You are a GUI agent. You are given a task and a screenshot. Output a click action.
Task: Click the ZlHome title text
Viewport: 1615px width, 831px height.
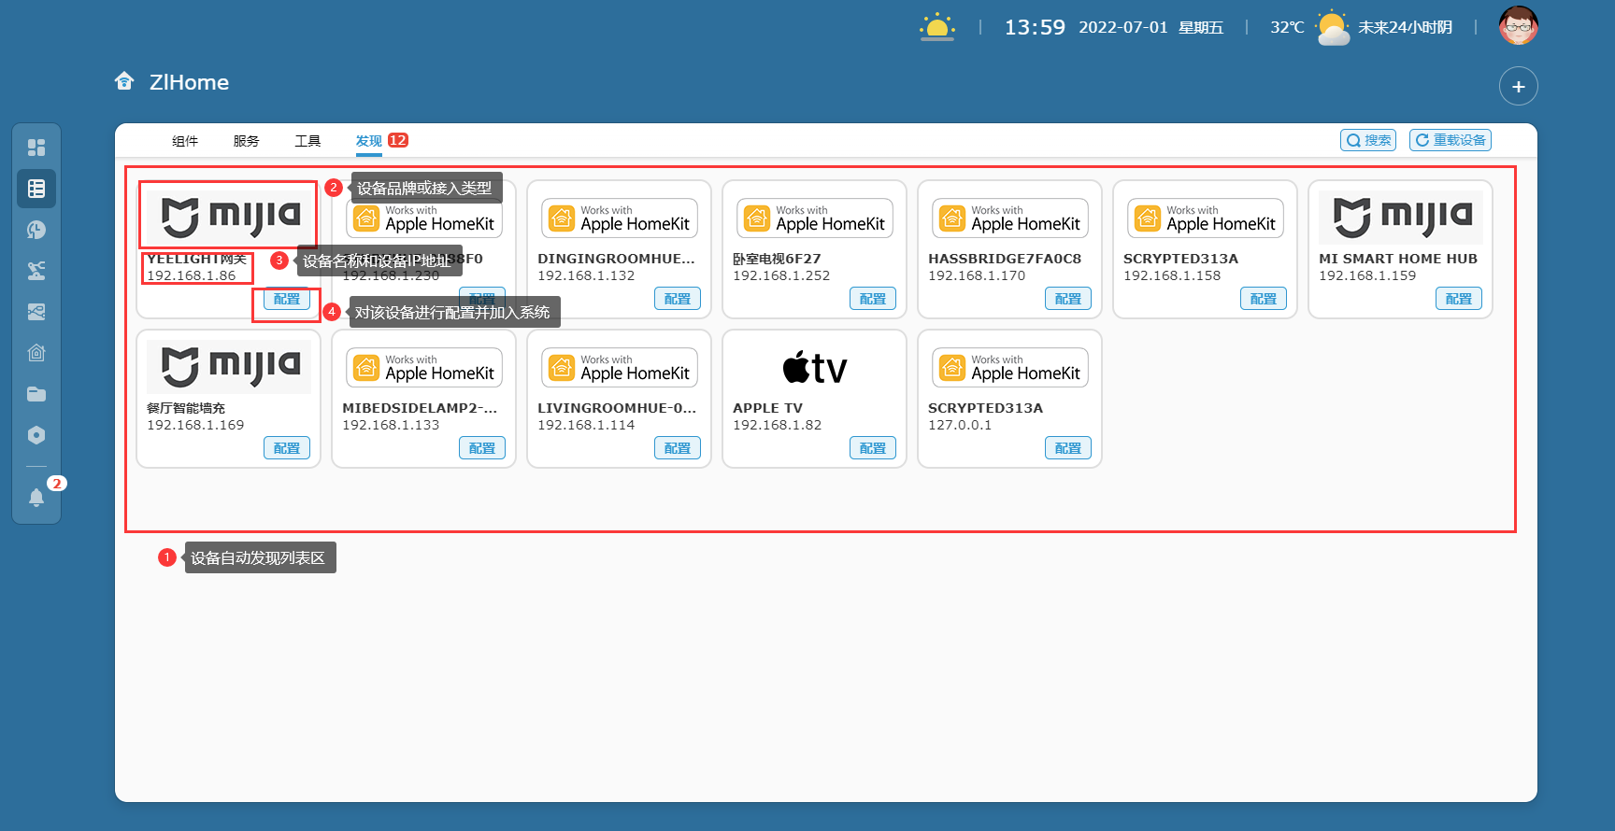190,82
